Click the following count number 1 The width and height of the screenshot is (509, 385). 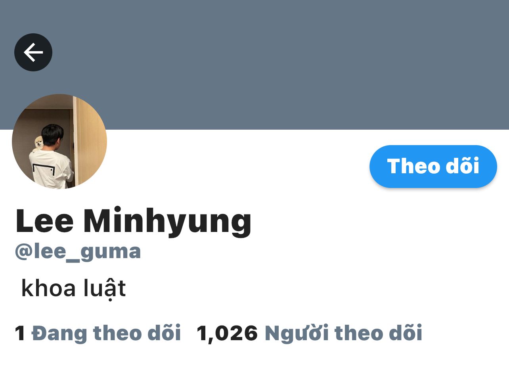pyautogui.click(x=20, y=333)
